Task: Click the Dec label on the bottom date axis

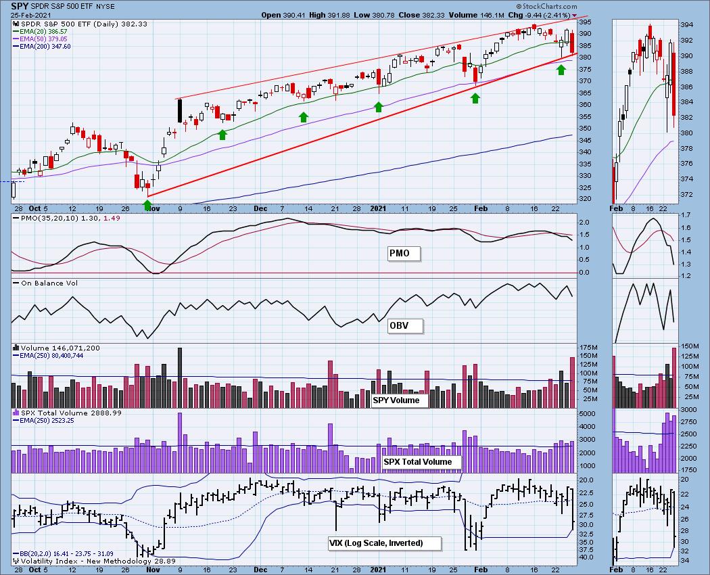Action: click(x=260, y=570)
